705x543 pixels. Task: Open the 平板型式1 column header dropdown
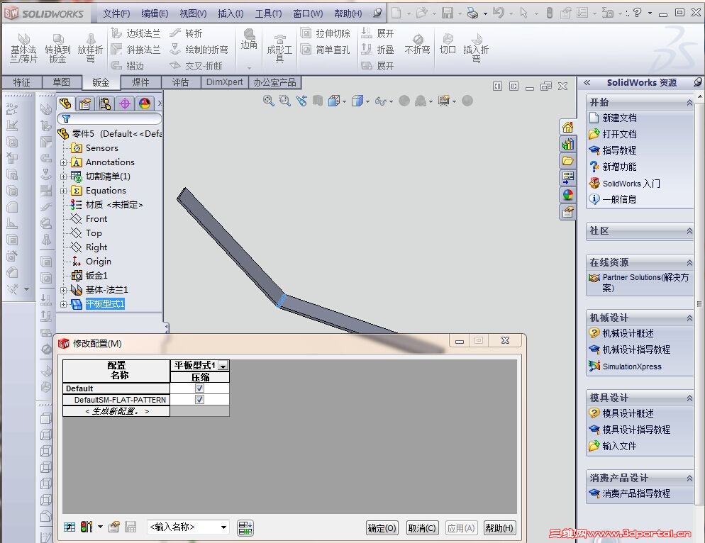(223, 366)
